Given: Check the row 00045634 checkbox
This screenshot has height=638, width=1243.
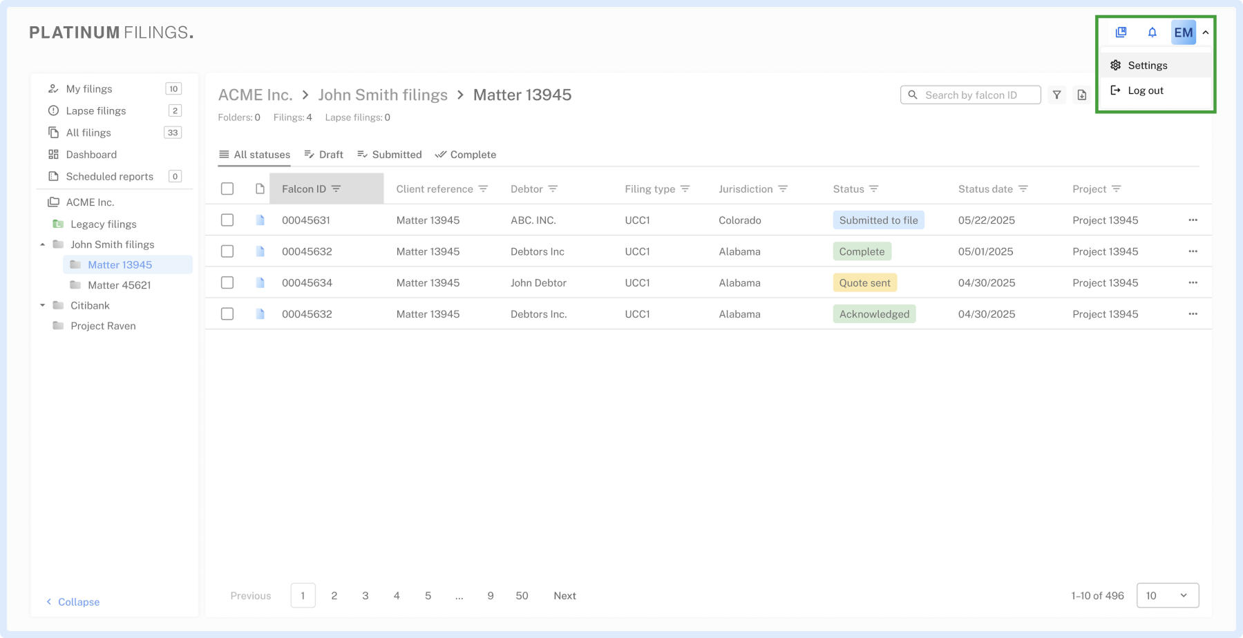Looking at the screenshot, I should point(227,282).
